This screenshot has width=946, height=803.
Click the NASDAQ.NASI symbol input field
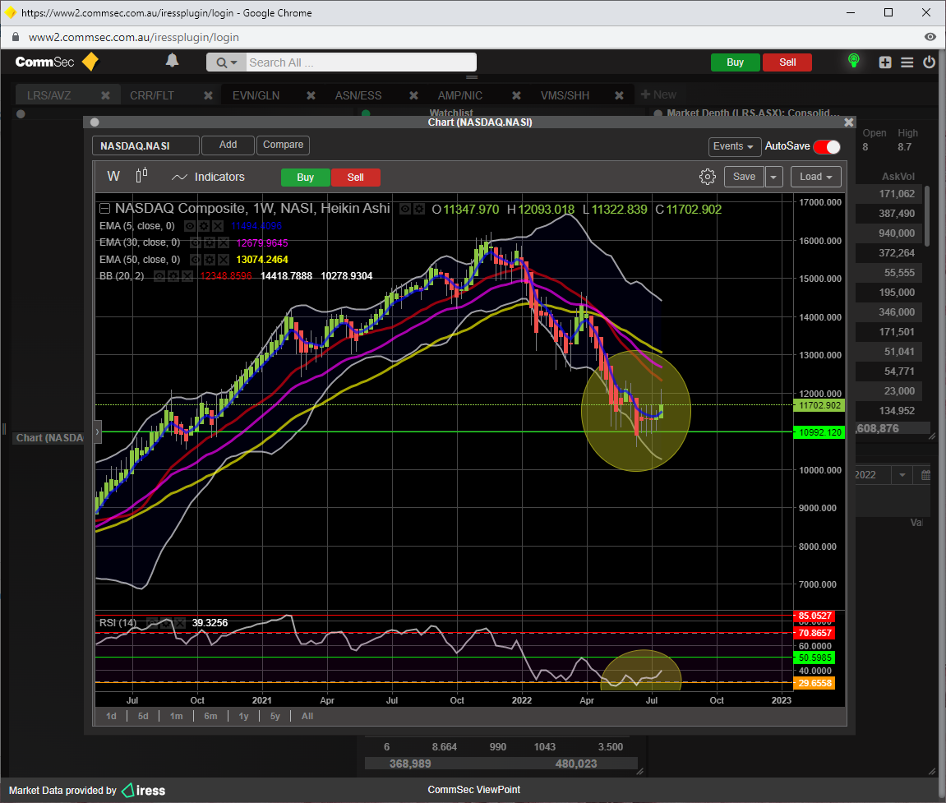pos(145,146)
